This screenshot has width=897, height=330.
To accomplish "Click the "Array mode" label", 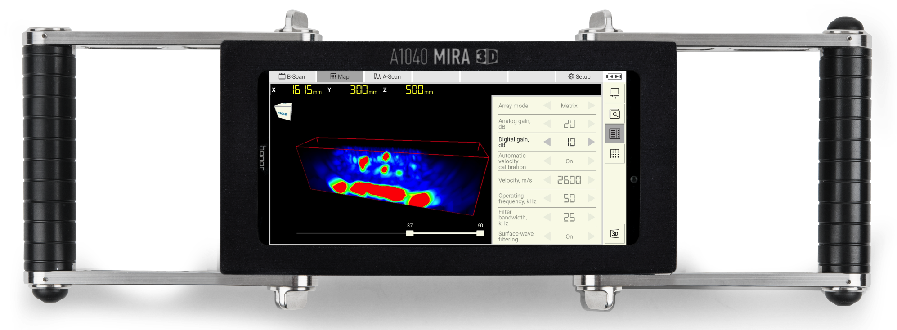I will tap(513, 106).
